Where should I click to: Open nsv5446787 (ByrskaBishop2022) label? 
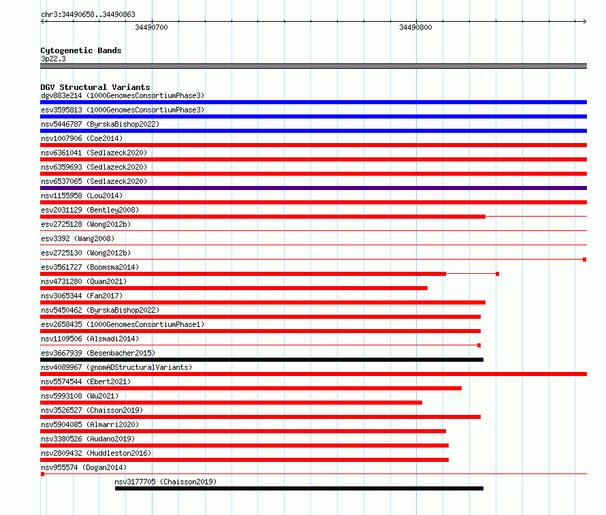[100, 124]
